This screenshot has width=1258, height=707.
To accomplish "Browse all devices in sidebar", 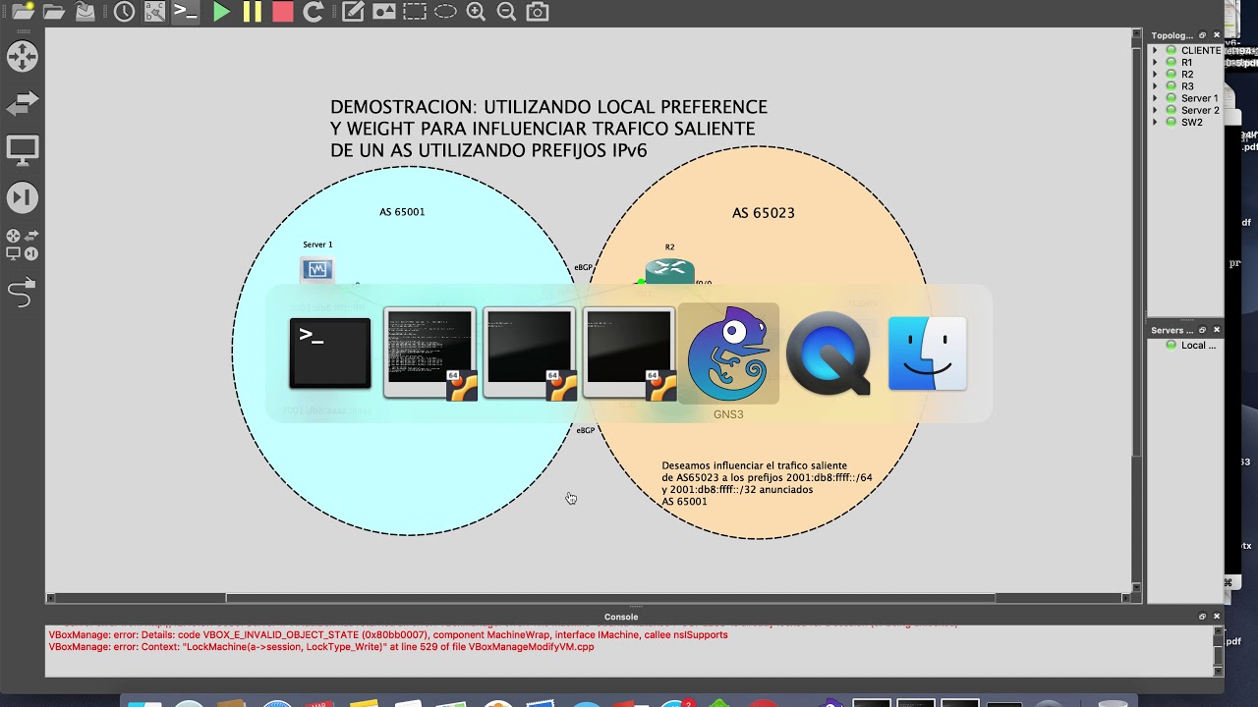I will [x=22, y=245].
